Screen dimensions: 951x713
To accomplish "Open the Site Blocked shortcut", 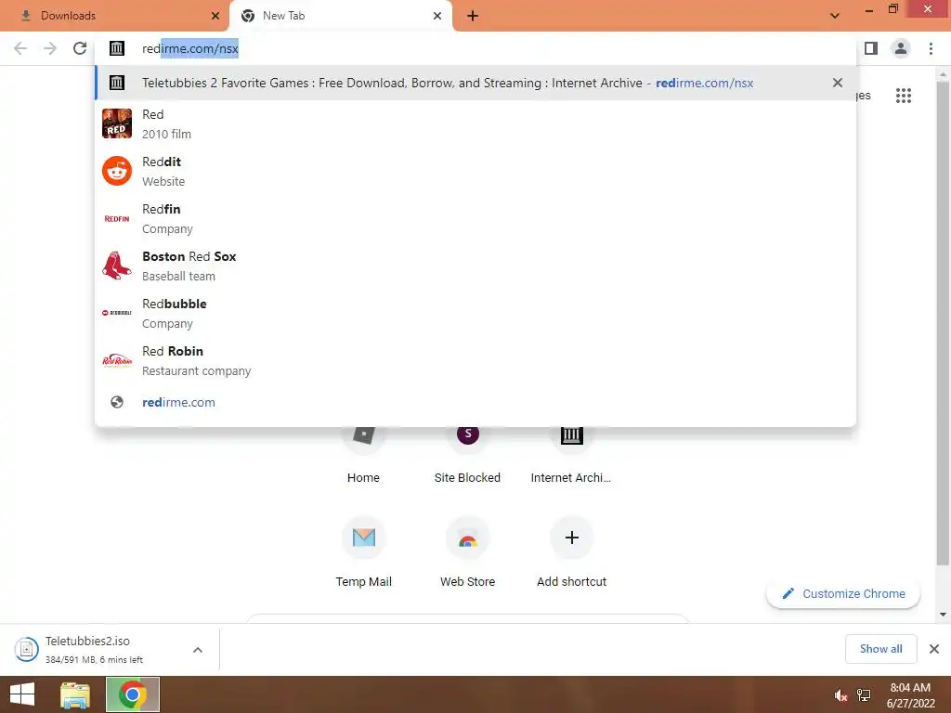I will (x=468, y=455).
